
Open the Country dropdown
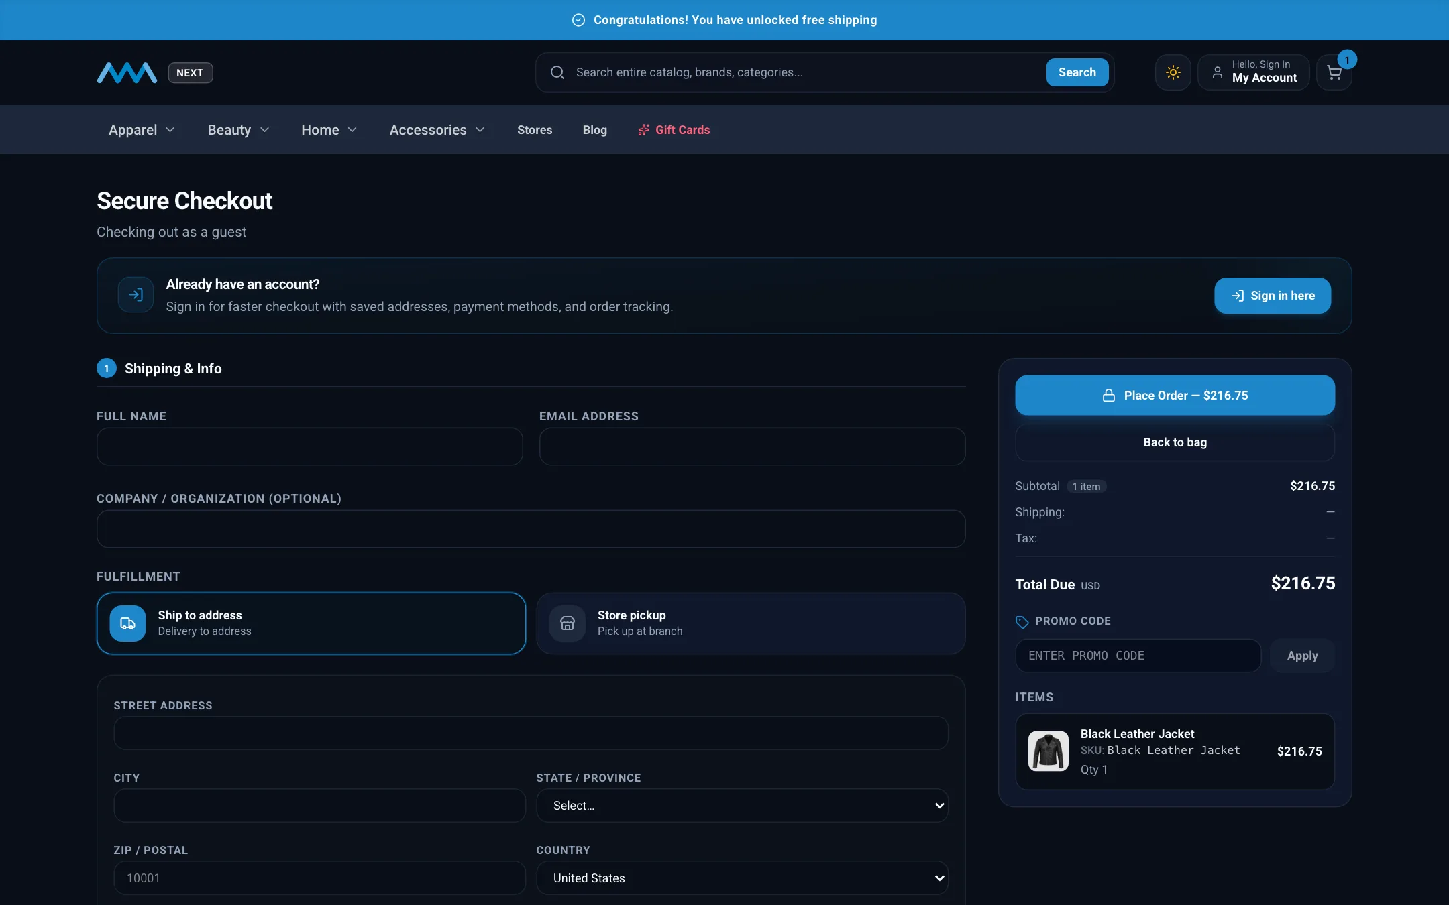tap(742, 878)
